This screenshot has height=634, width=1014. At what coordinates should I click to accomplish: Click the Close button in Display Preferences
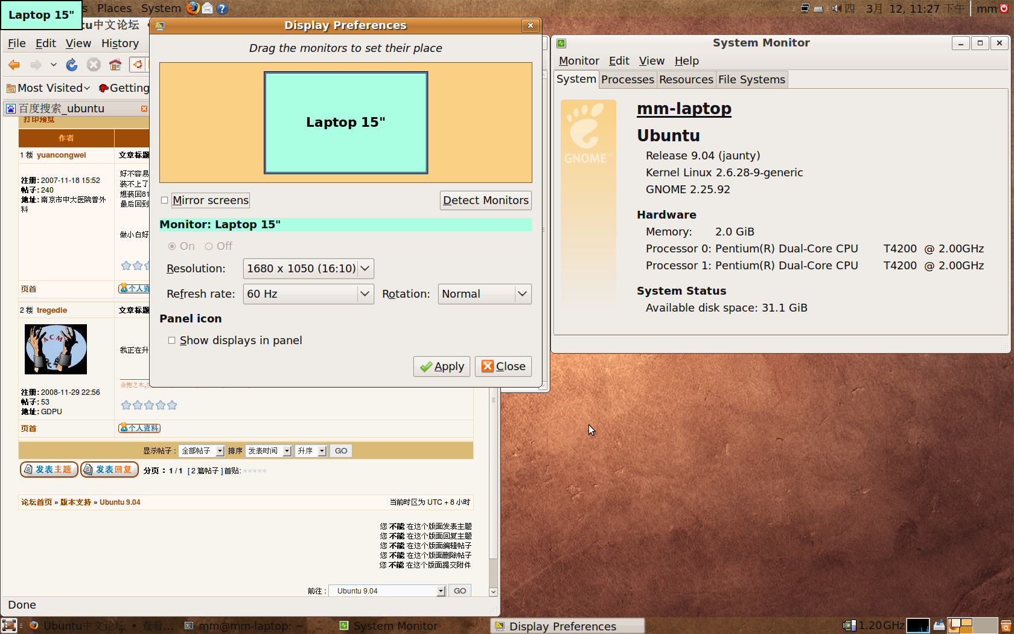pos(503,367)
